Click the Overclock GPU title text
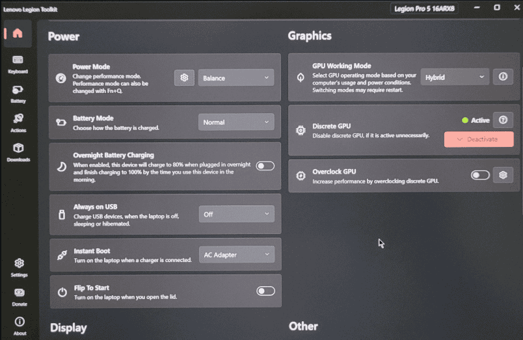The width and height of the screenshot is (523, 340). 334,172
